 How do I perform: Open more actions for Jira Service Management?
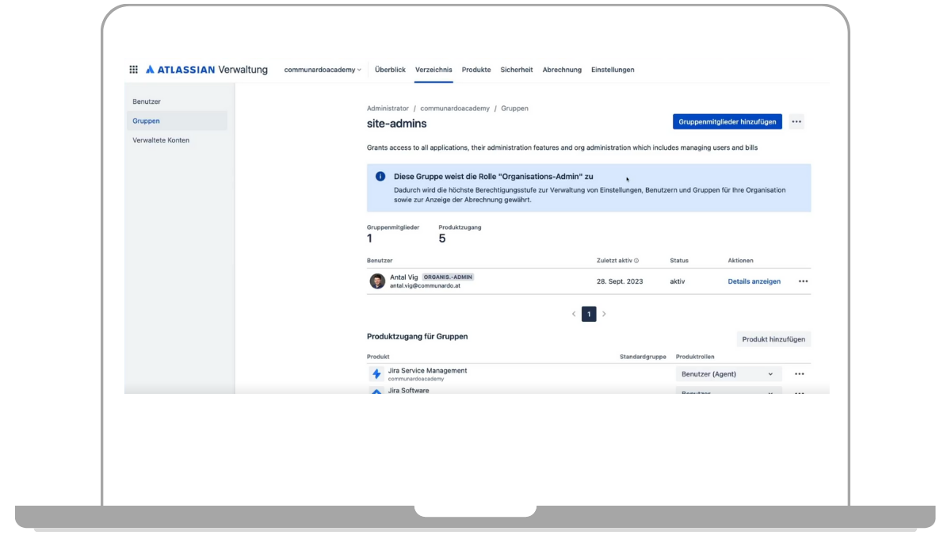(799, 374)
